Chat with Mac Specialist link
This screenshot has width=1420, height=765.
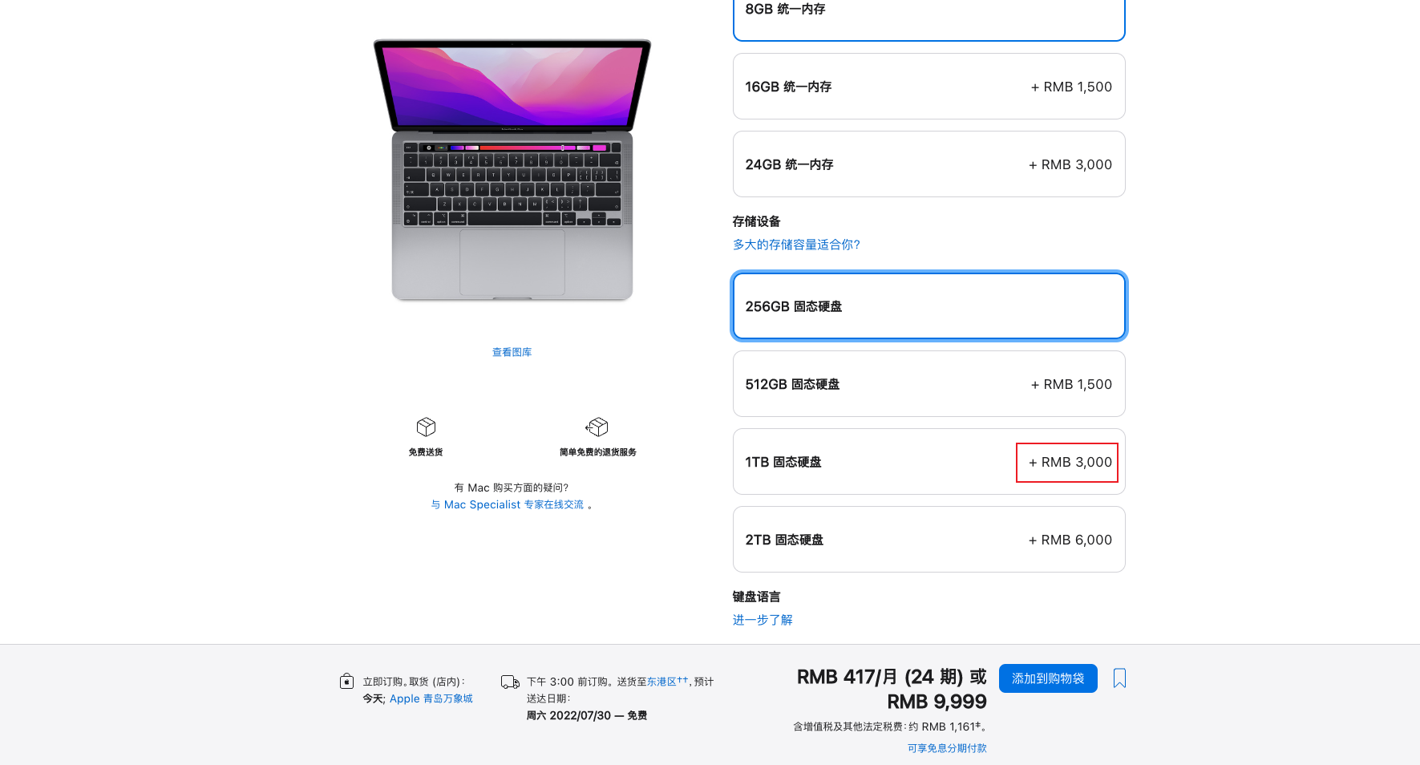point(508,504)
